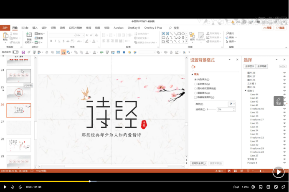Open the Selection pane options dropdown
The height and width of the screenshot is (192, 289).
point(276,60)
